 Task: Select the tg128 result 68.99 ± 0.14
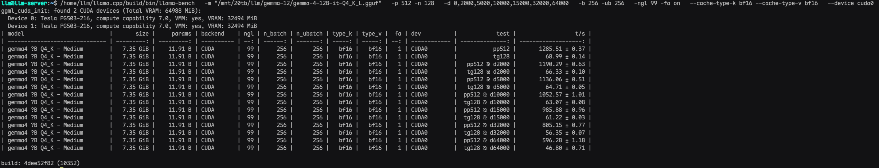click(565, 57)
